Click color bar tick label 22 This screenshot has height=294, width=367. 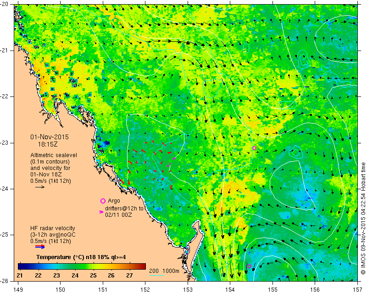pyautogui.click(x=38, y=275)
